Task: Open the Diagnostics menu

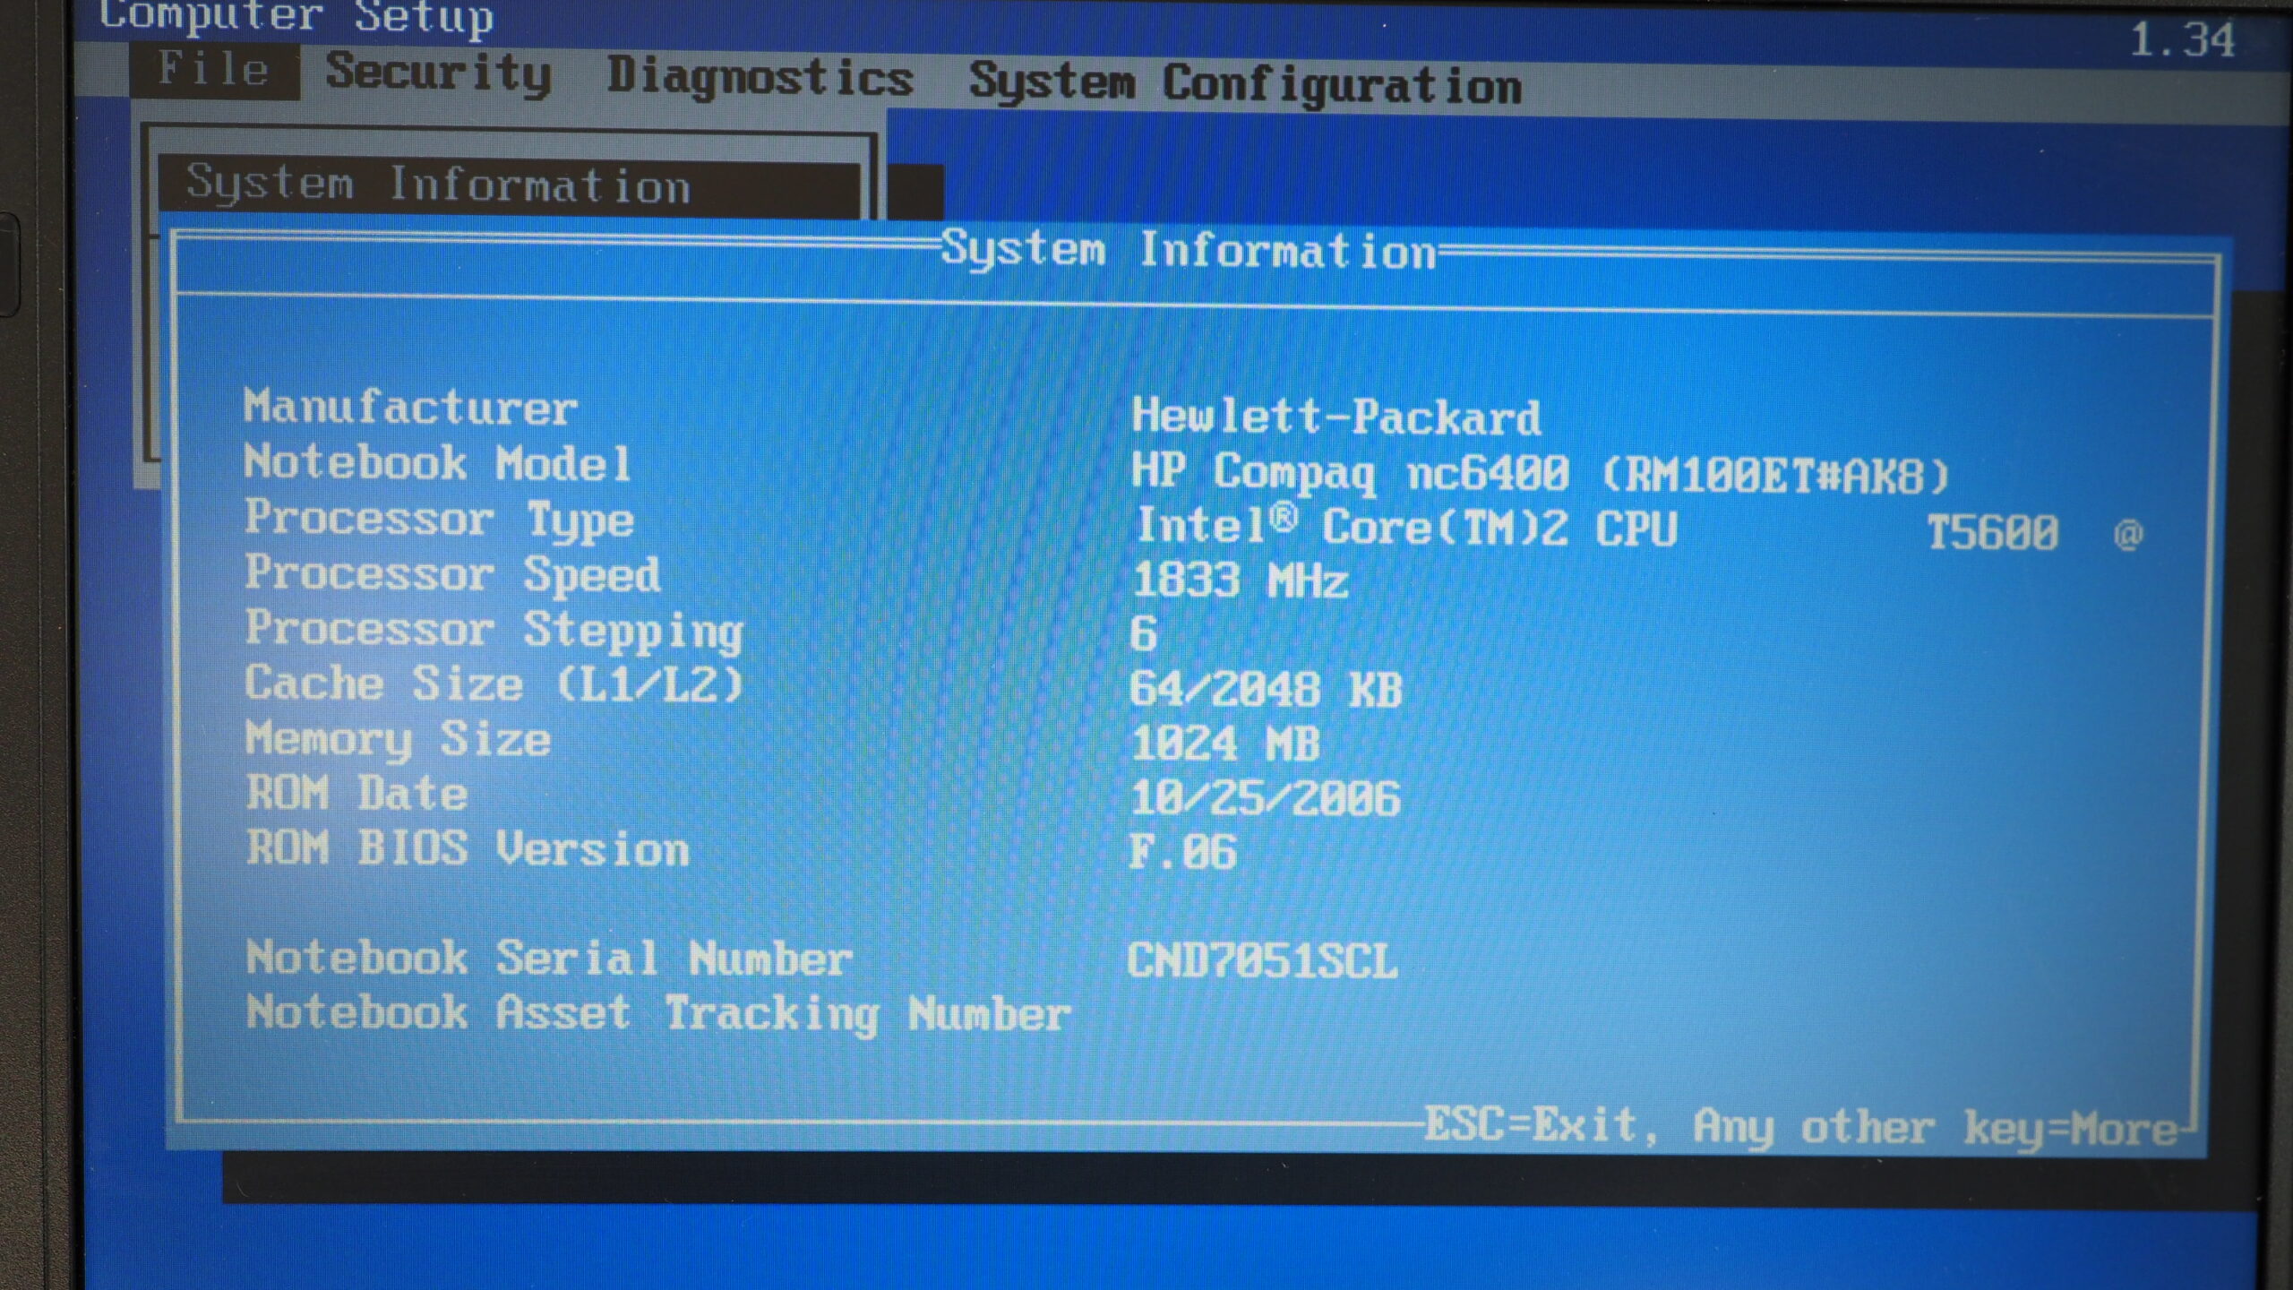Action: [760, 78]
